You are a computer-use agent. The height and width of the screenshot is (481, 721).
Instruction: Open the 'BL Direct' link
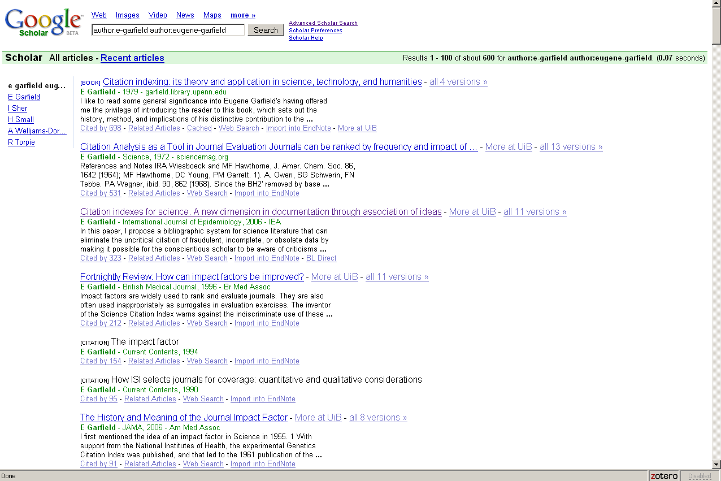click(321, 258)
